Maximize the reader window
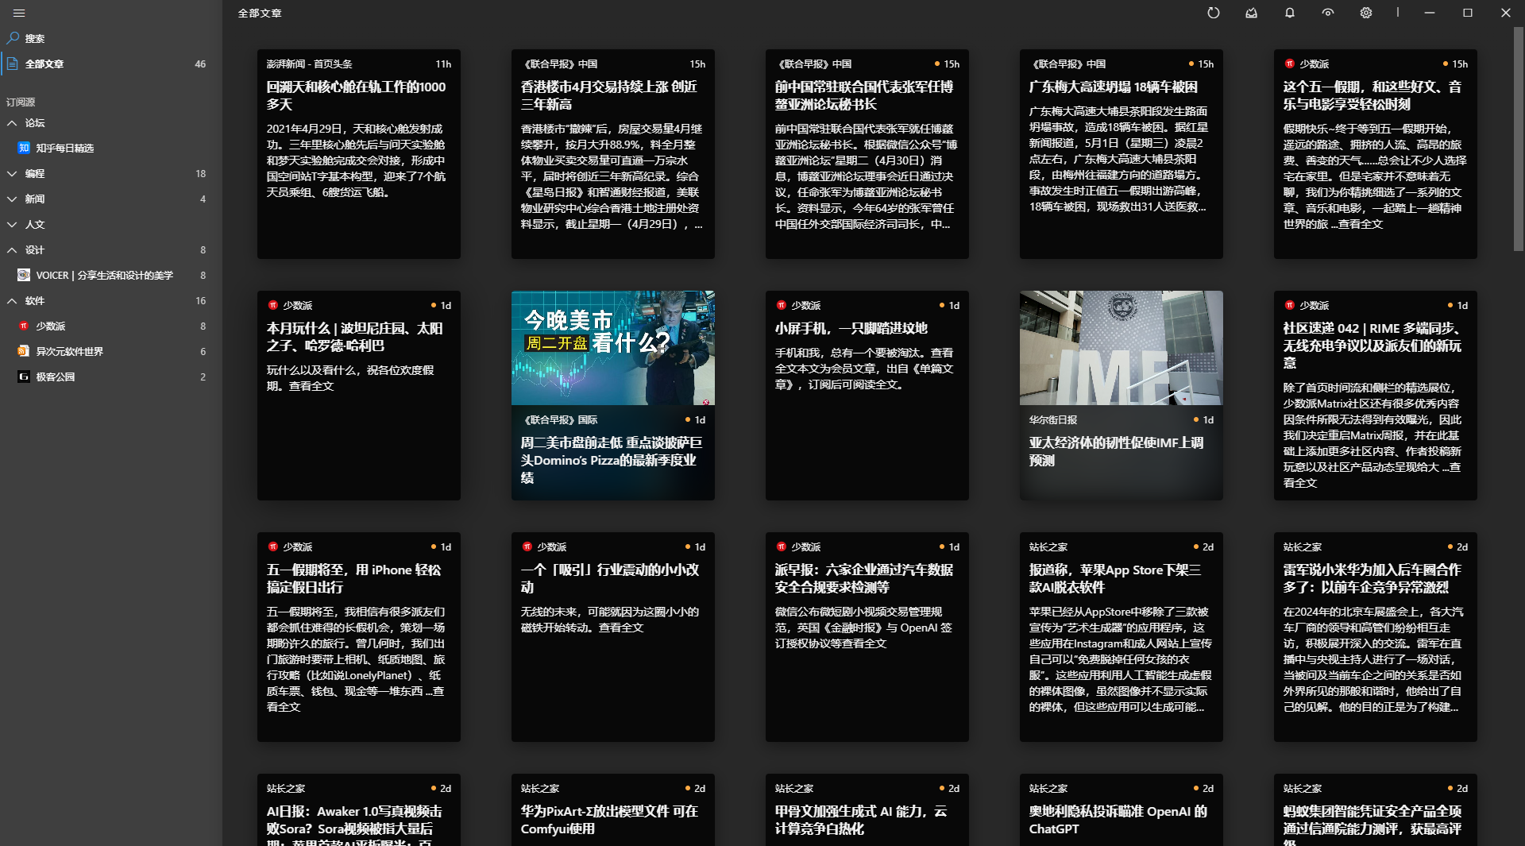The width and height of the screenshot is (1525, 846). (1468, 13)
